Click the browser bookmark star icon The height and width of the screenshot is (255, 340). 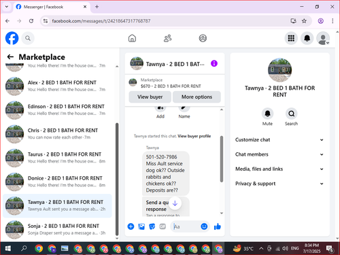coord(304,21)
